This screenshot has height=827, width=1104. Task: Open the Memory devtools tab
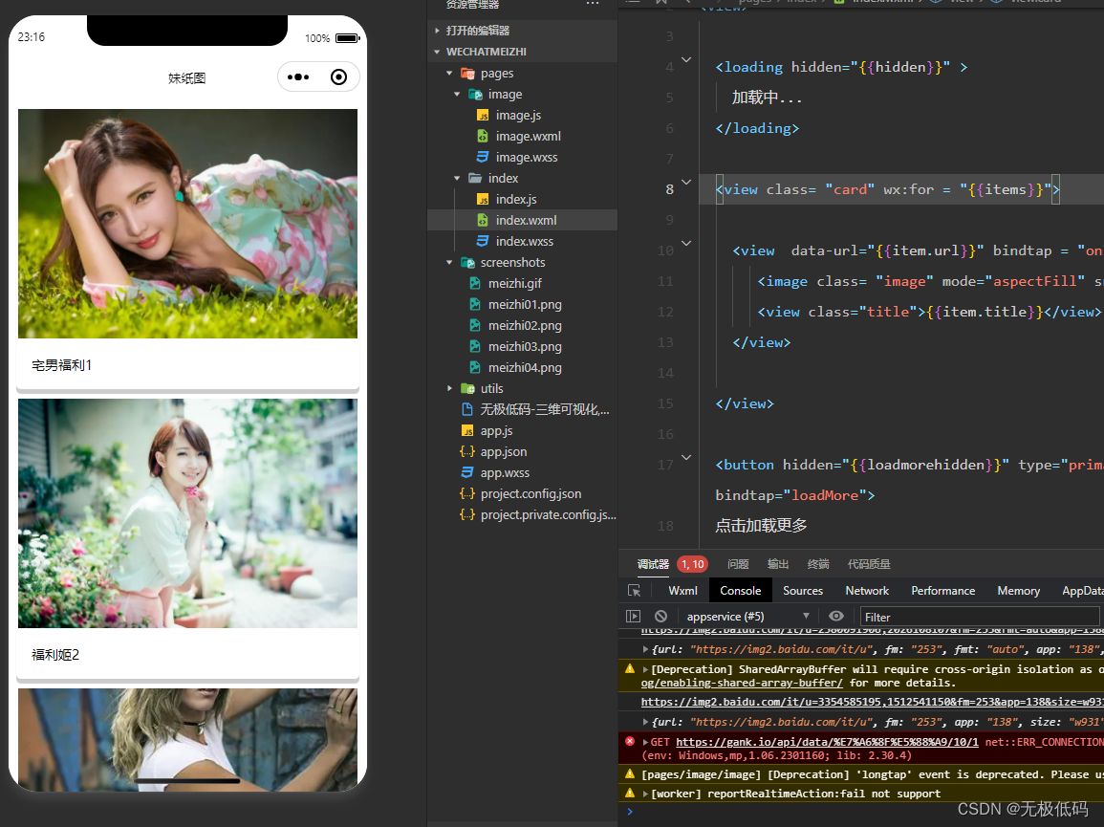tap(1018, 590)
